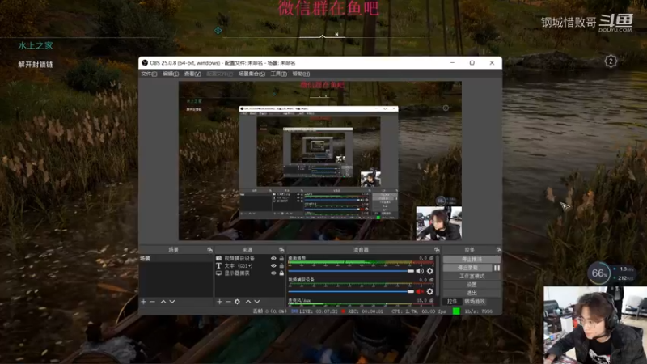Select the 显示器捕获 source row
647x364 pixels.
point(250,273)
